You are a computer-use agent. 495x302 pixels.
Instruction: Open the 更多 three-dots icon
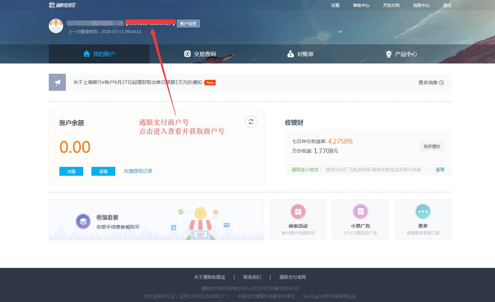click(423, 212)
